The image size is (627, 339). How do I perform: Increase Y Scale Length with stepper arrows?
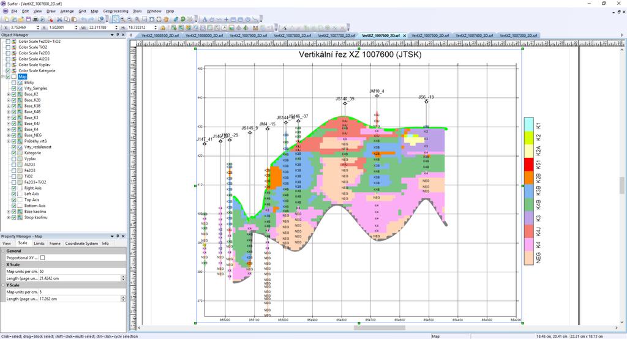coord(123,297)
